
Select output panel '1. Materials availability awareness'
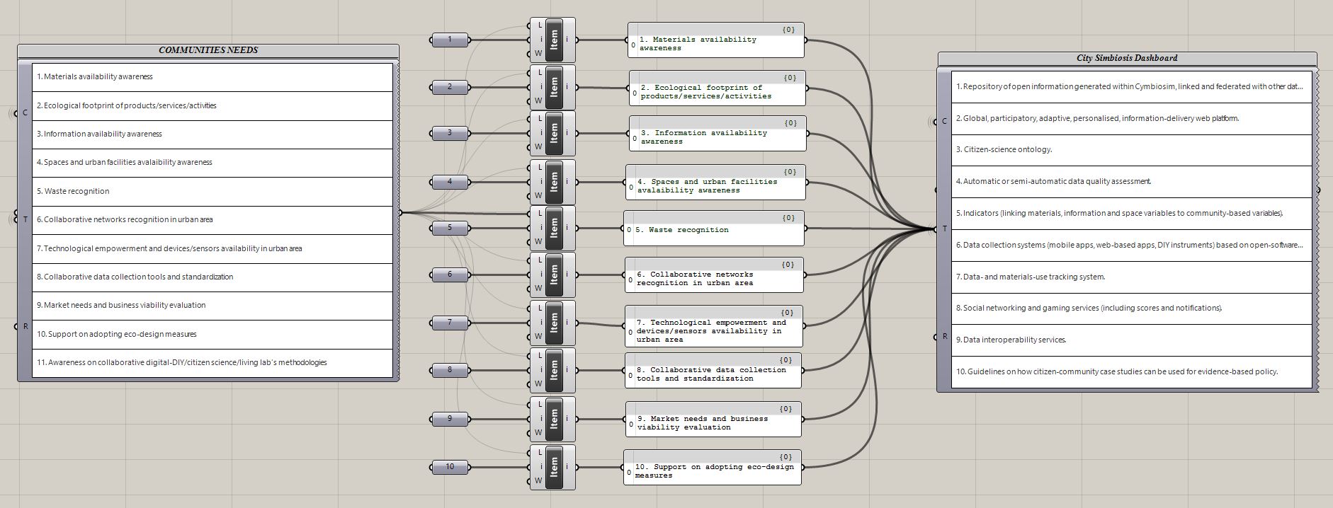tap(716, 40)
